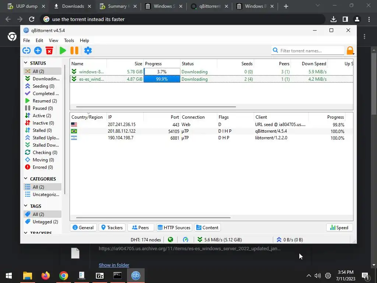Screen dimensions: 377x283
Task: Switch to the HTTP Sources tab
Action: pos(174,227)
